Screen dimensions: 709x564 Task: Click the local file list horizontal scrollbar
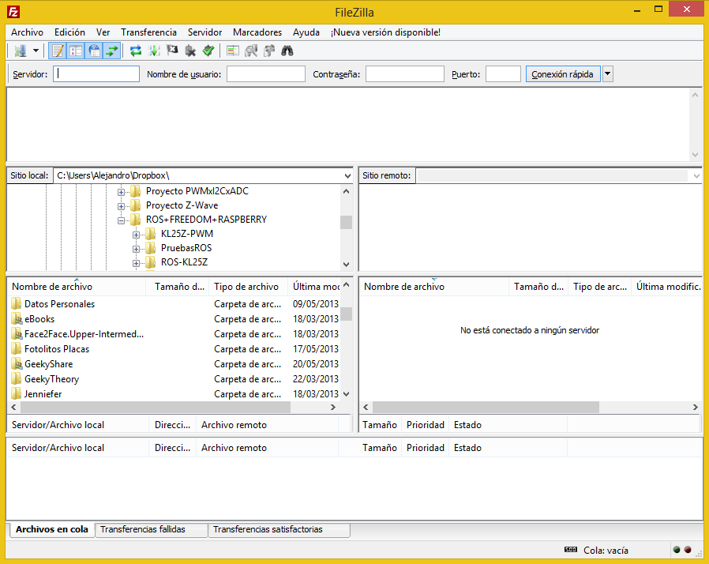tap(156, 407)
